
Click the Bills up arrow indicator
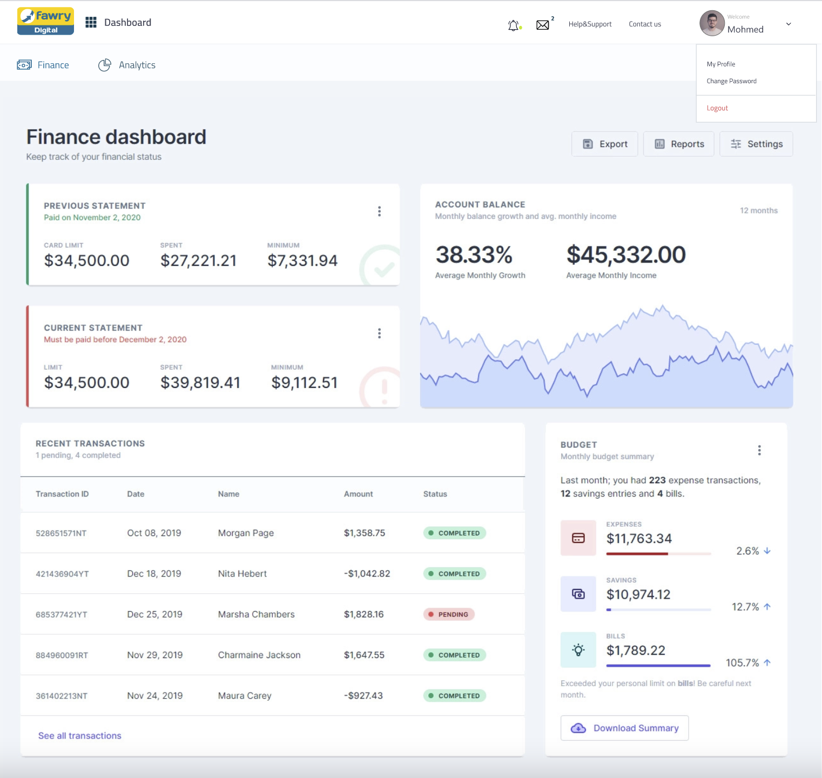tap(767, 662)
